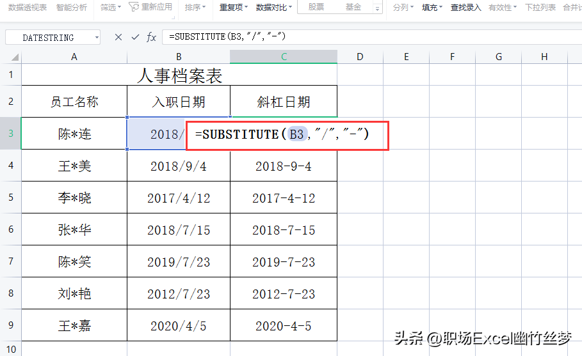Select row 5 header
Screen dimensions: 582x356
[x=11, y=197]
